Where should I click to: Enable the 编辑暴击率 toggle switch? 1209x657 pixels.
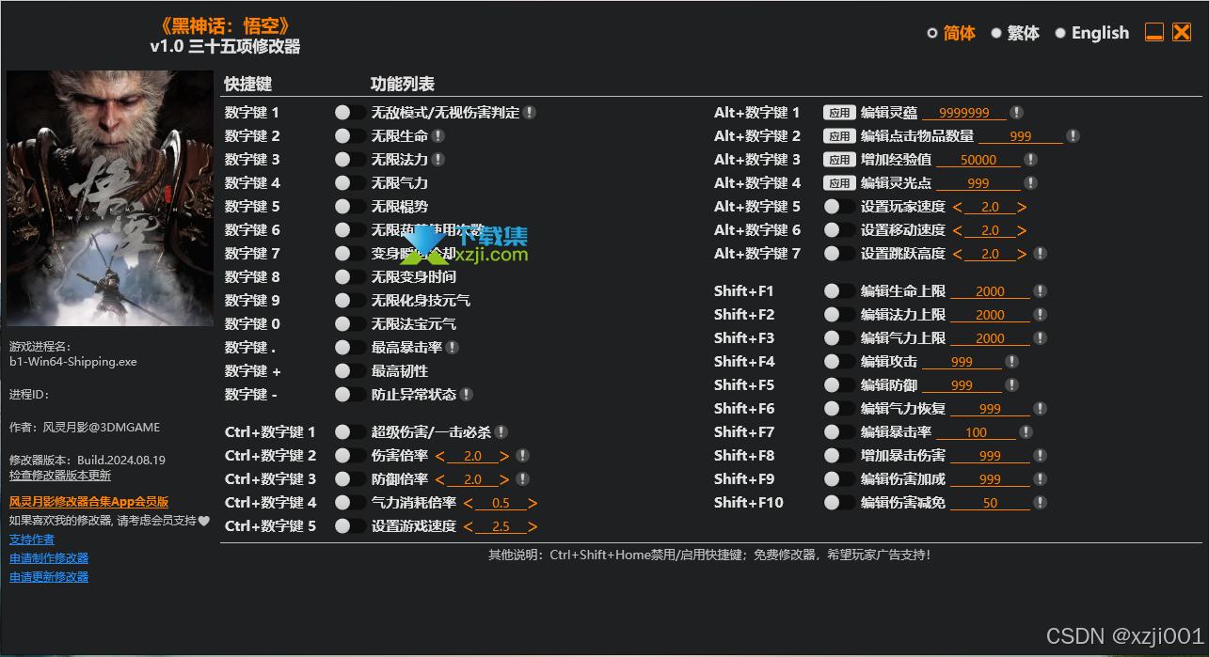click(833, 431)
